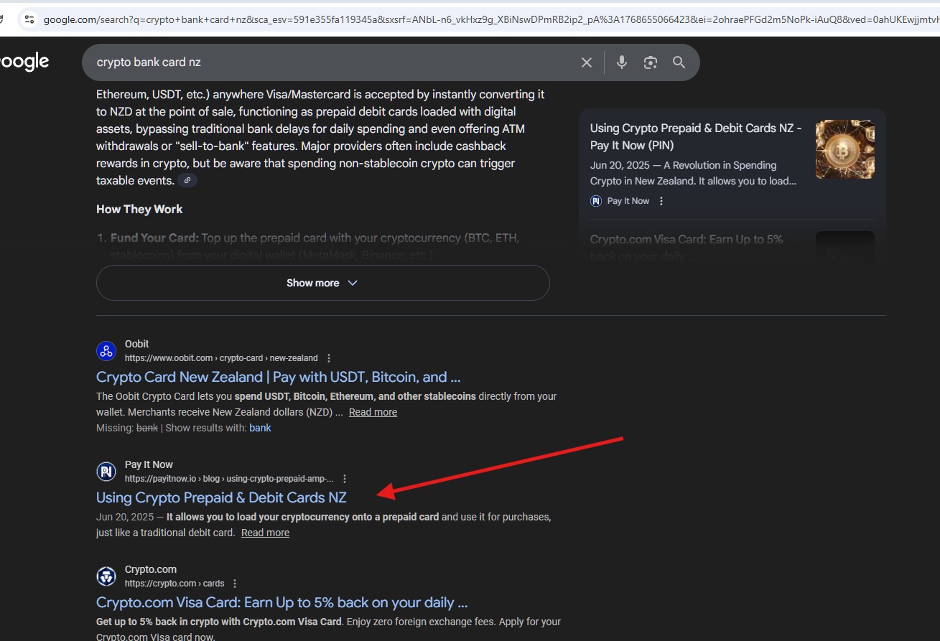Image resolution: width=940 pixels, height=641 pixels.
Task: Submit search with the magnifier icon
Action: click(679, 62)
